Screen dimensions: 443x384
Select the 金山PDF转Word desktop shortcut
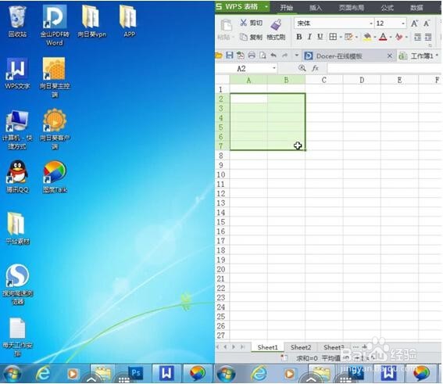pyautogui.click(x=55, y=26)
